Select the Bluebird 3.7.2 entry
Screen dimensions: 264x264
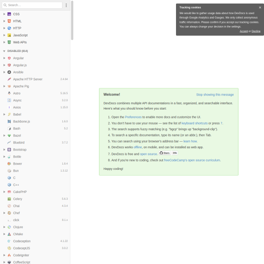coord(35,143)
